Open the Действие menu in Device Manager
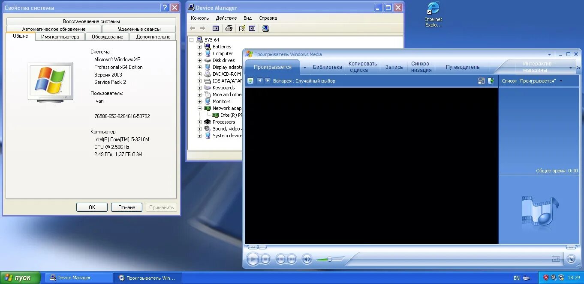 (226, 18)
